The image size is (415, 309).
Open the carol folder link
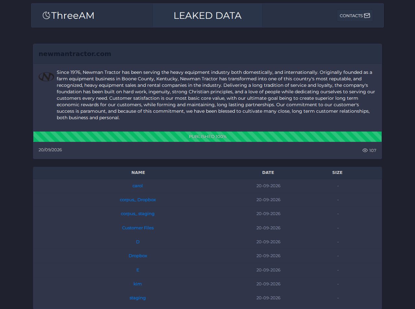(x=138, y=186)
